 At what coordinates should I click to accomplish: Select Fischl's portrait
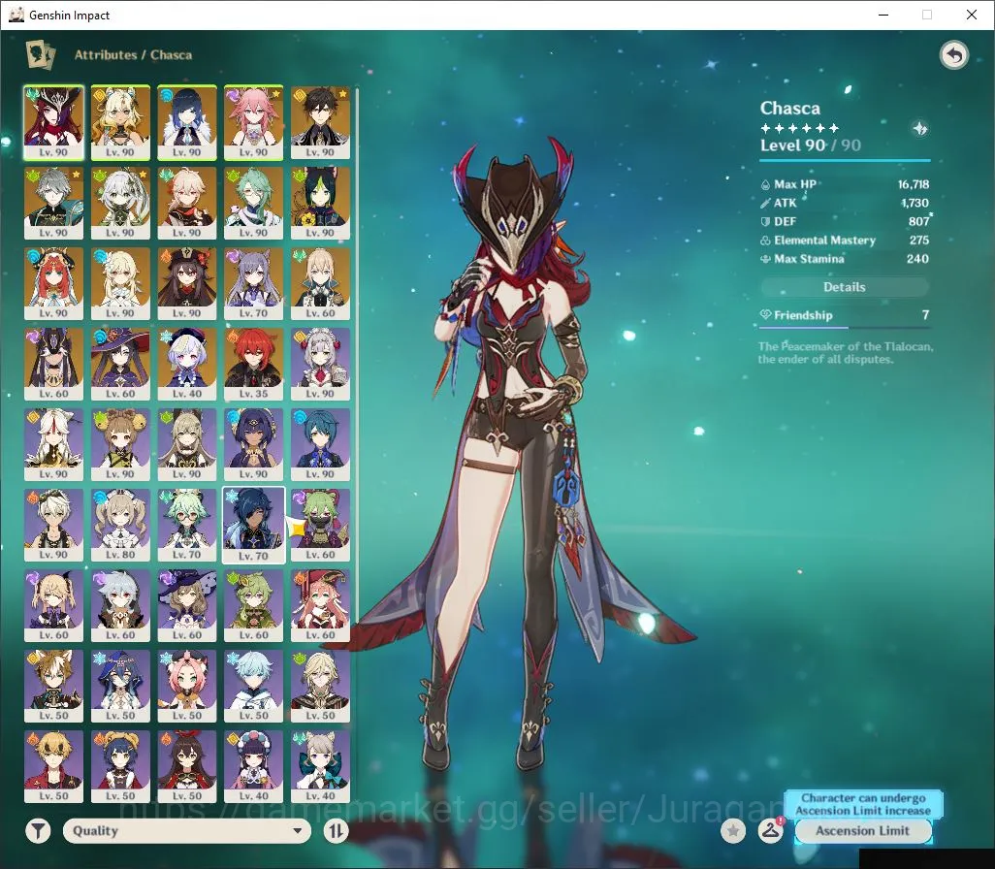pyautogui.click(x=54, y=606)
